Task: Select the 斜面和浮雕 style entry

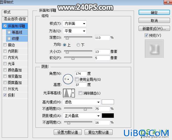Action: 16,26
